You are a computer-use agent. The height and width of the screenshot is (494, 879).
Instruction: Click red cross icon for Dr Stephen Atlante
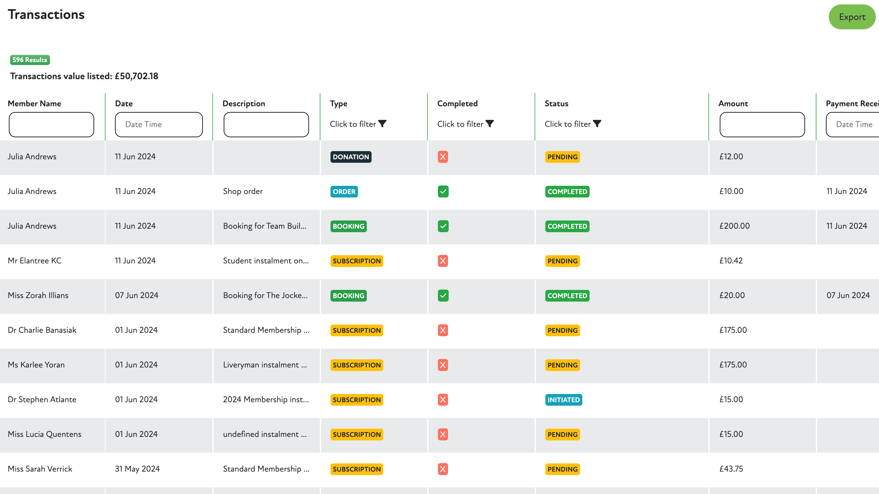pyautogui.click(x=443, y=400)
